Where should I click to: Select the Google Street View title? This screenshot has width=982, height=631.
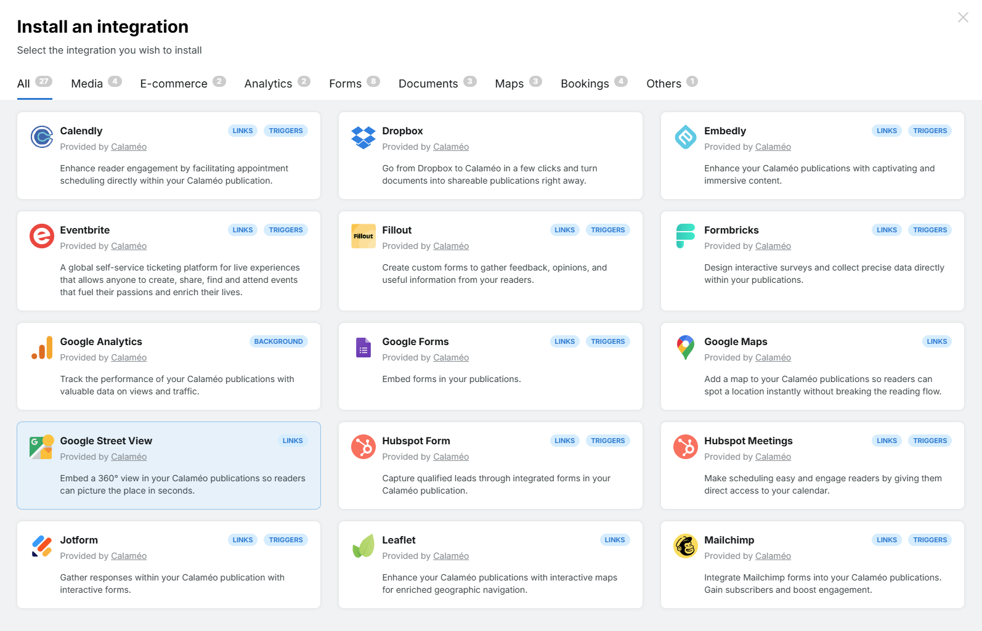tap(106, 441)
